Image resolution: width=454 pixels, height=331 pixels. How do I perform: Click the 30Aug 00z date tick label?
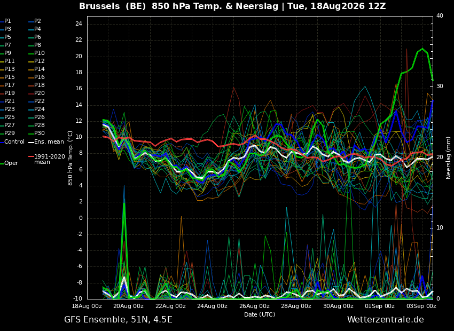point(338,306)
